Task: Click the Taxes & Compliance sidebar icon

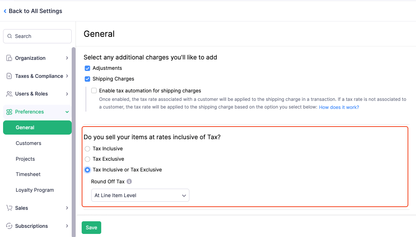Action: 9,76
